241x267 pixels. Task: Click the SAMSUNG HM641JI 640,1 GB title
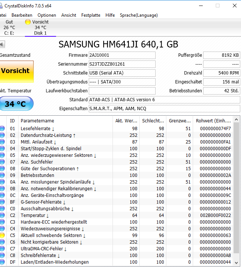(118, 44)
